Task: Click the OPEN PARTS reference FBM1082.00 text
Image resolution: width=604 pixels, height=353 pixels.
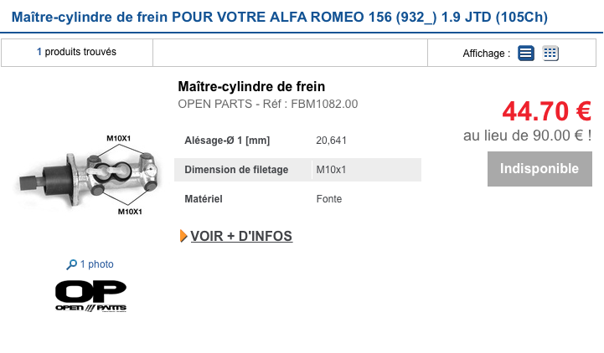Action: click(x=268, y=104)
